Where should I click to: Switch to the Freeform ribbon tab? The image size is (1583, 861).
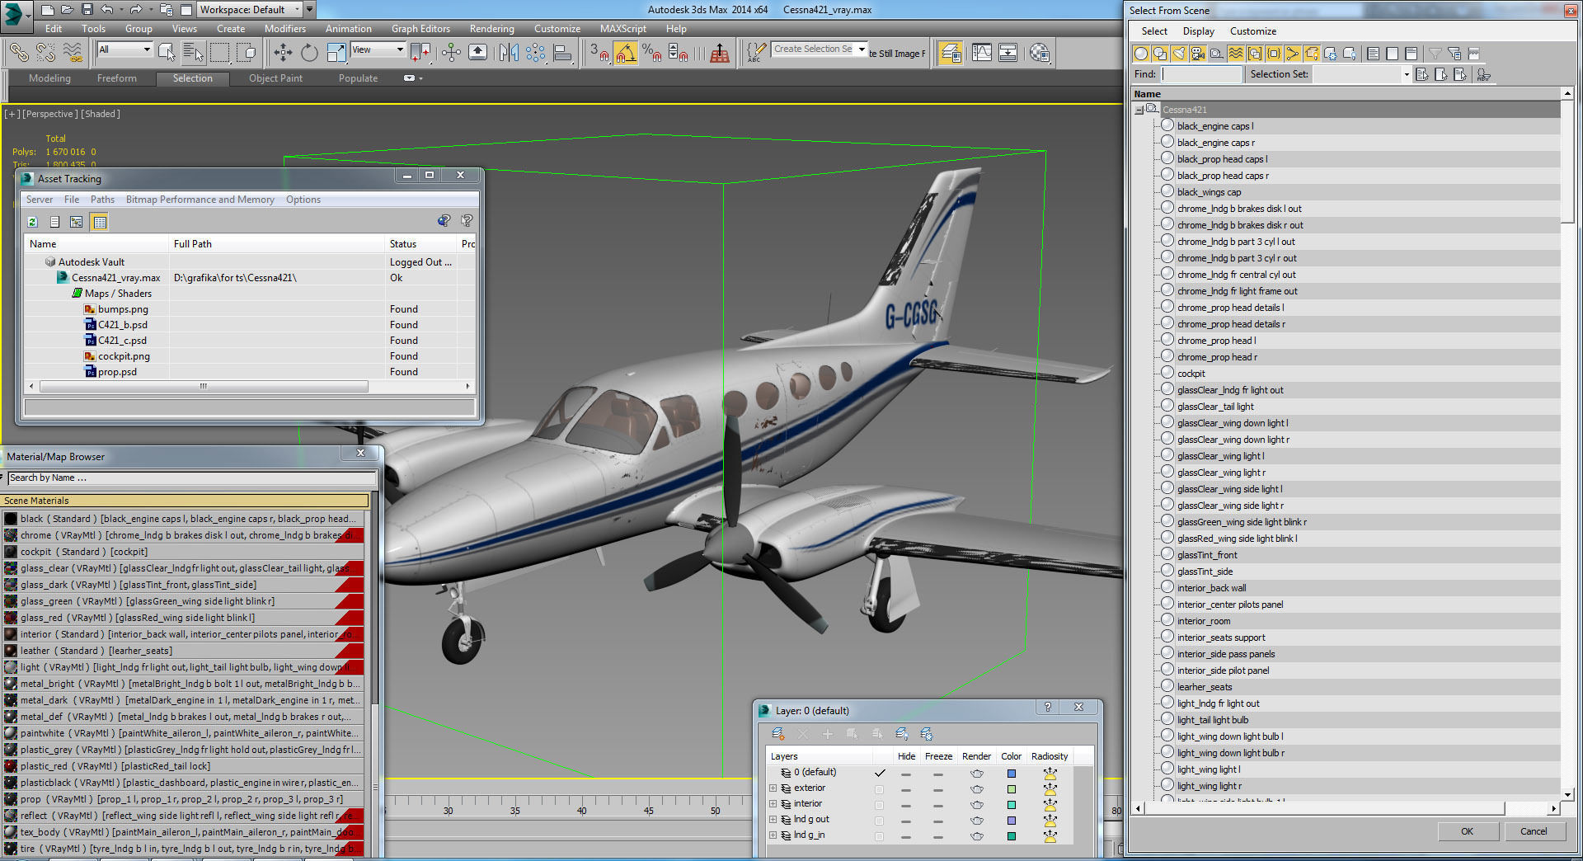tap(117, 78)
